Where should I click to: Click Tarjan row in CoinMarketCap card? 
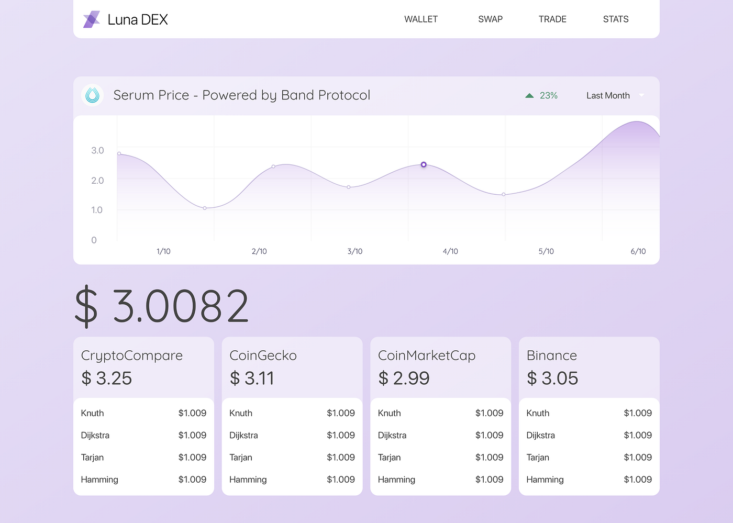tap(440, 457)
